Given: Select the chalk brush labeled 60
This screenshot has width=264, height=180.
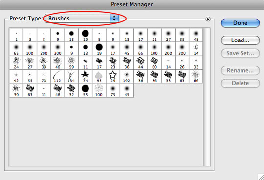Looking at the screenshot, I should point(154,63).
